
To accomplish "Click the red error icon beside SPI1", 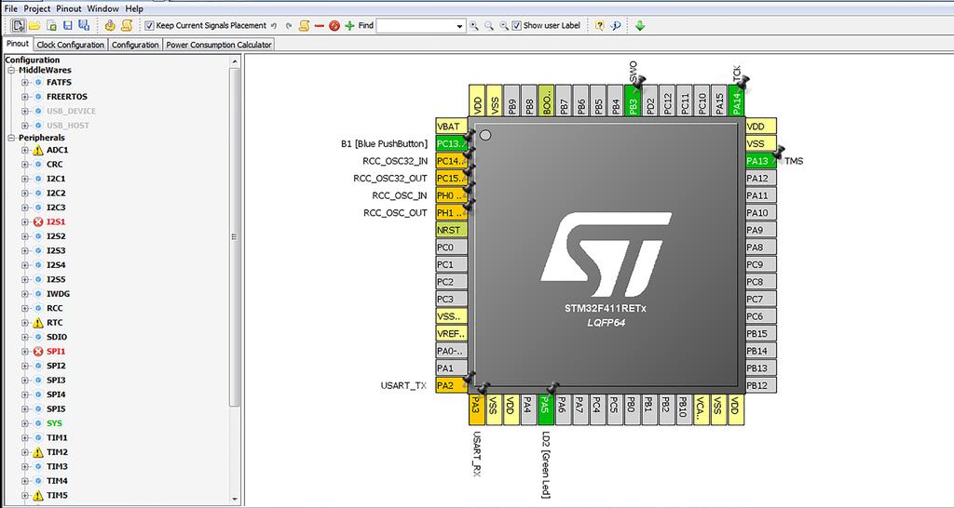I will click(38, 351).
